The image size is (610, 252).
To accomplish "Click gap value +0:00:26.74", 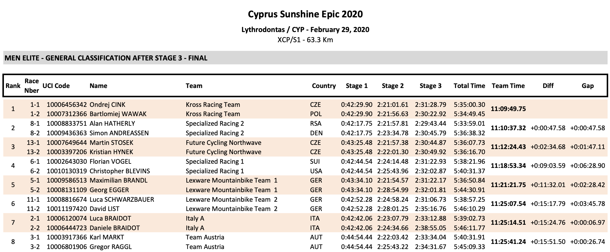I will 587,242.
